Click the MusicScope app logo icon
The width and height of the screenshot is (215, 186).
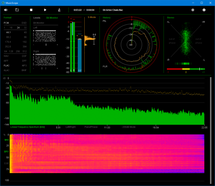pyautogui.click(x=3, y=3)
